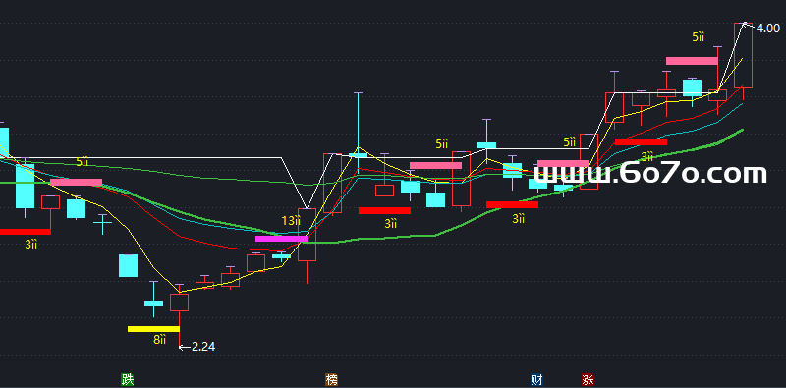
Task: Select the tall red candle reaching 4.00
Action: tap(744, 55)
